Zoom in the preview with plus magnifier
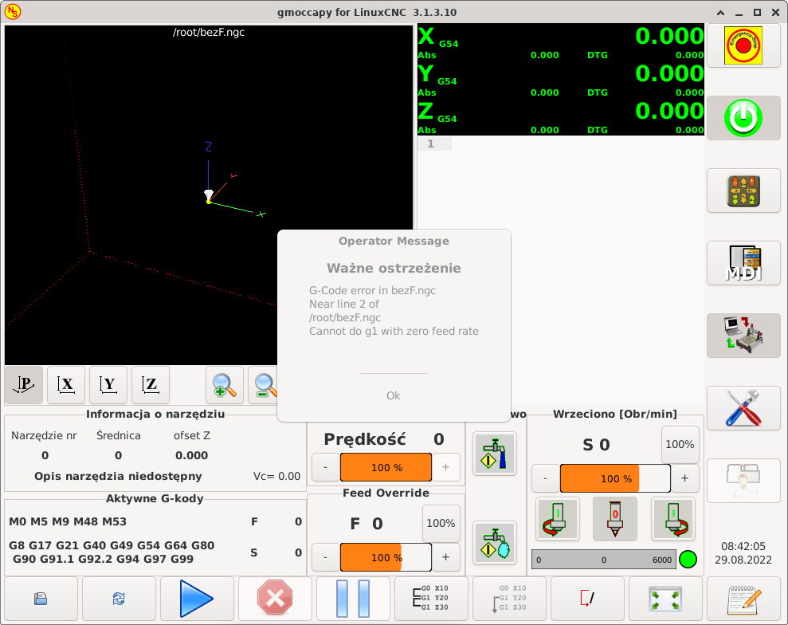This screenshot has width=788, height=625. point(225,385)
